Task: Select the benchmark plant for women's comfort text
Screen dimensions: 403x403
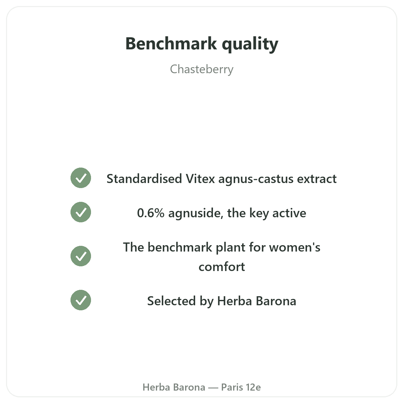Action: pos(222,257)
